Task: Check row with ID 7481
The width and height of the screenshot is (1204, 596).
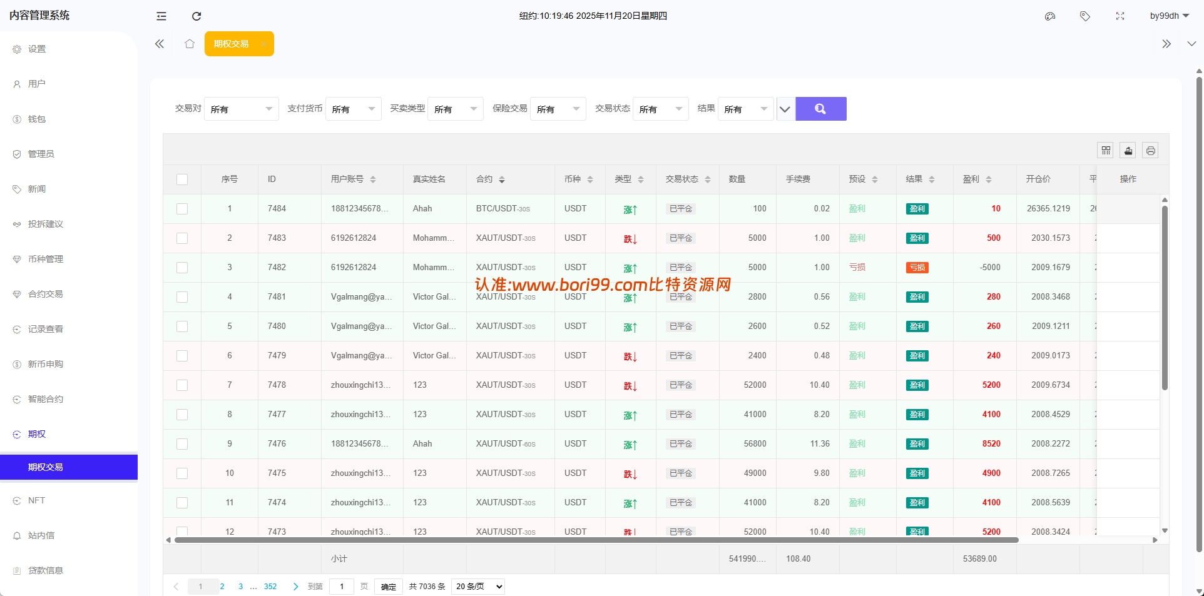Action: 182,297
